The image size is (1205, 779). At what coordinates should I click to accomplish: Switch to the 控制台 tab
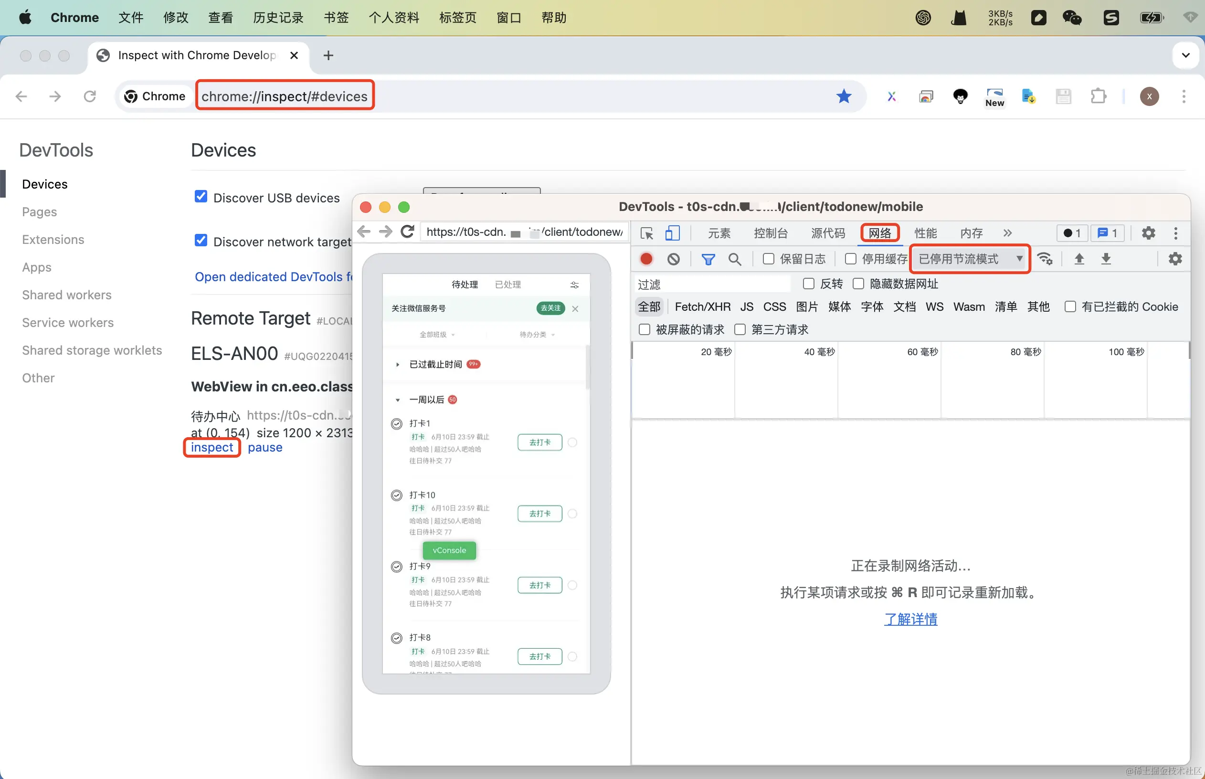[771, 233]
